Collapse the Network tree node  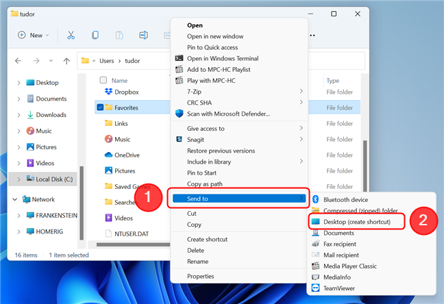[x=15, y=199]
